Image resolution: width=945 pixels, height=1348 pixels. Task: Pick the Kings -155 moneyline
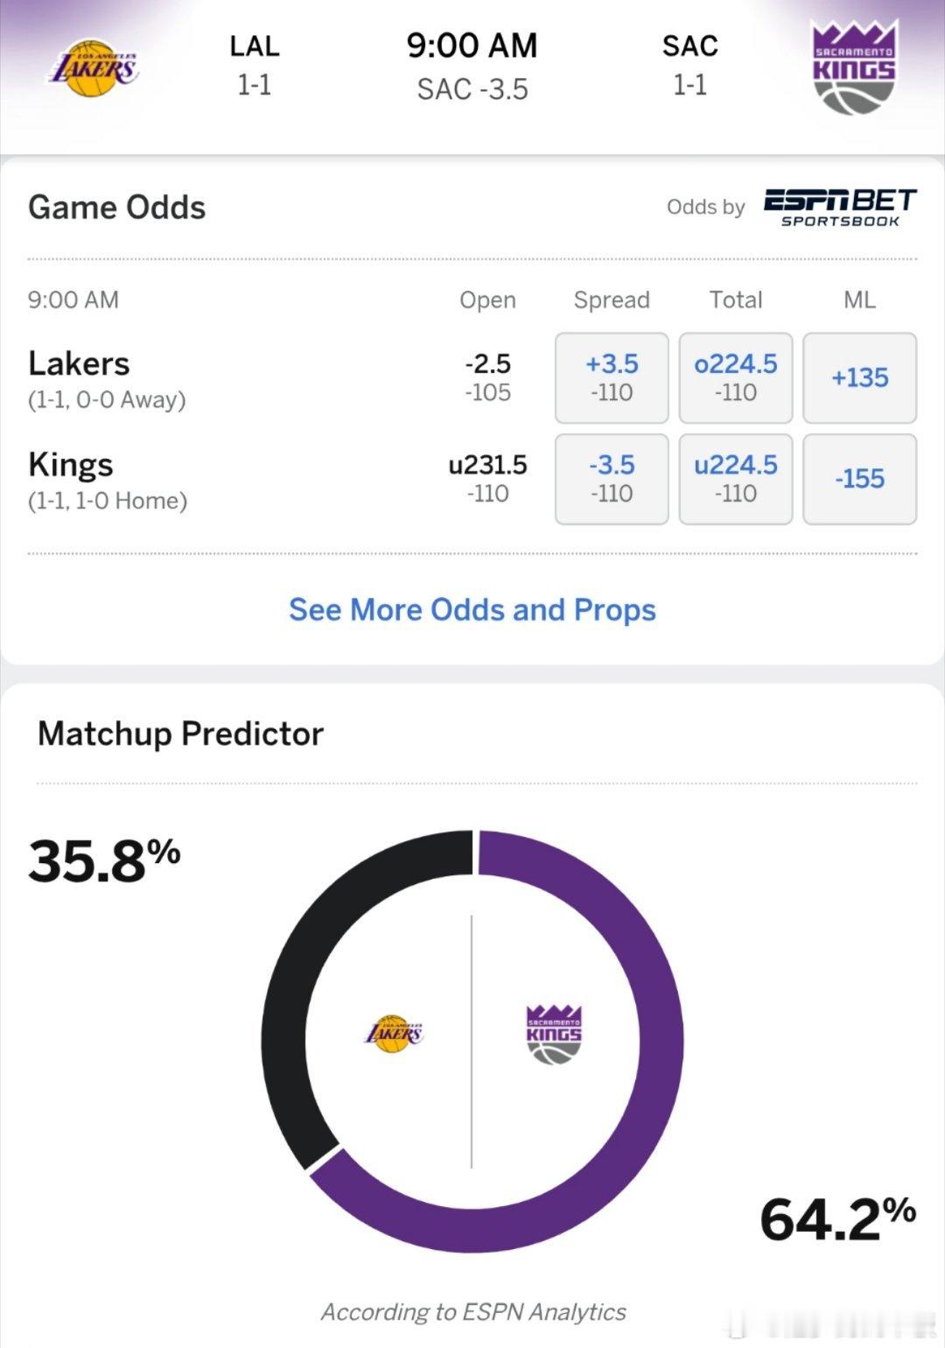point(859,479)
